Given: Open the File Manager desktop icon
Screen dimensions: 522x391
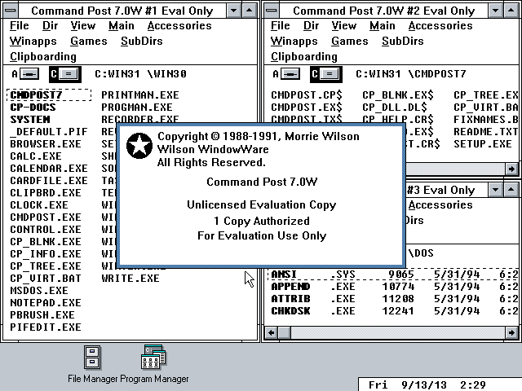Looking at the screenshot, I should coord(92,364).
